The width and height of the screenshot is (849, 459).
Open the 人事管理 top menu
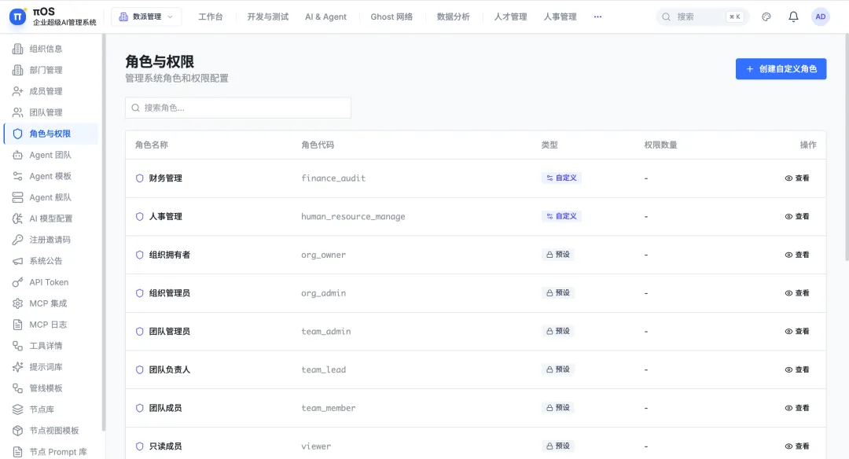[560, 17]
